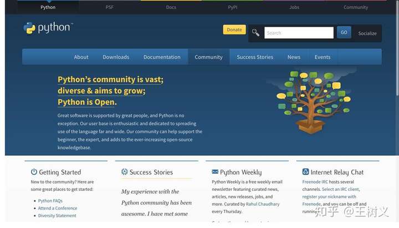Click headline "Python's community is vast;"
Screen dimensions: 399x228
pyautogui.click(x=110, y=79)
